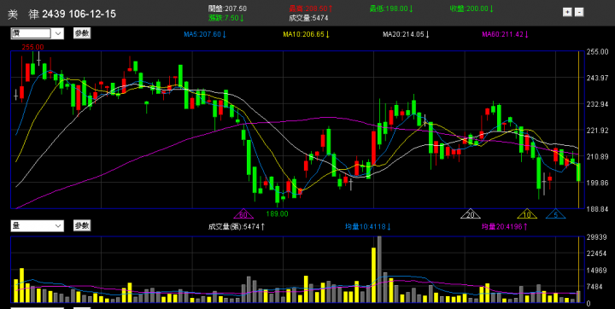The width and height of the screenshot is (615, 309).
Task: Click the 均量10:4118 label
Action: click(x=368, y=227)
